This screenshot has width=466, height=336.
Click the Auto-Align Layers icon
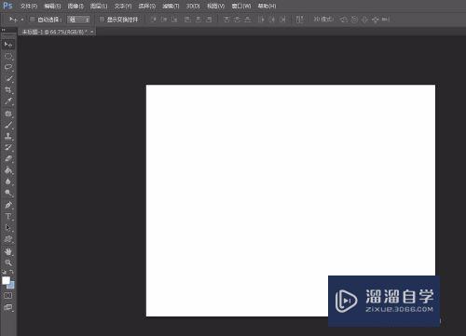(299, 20)
